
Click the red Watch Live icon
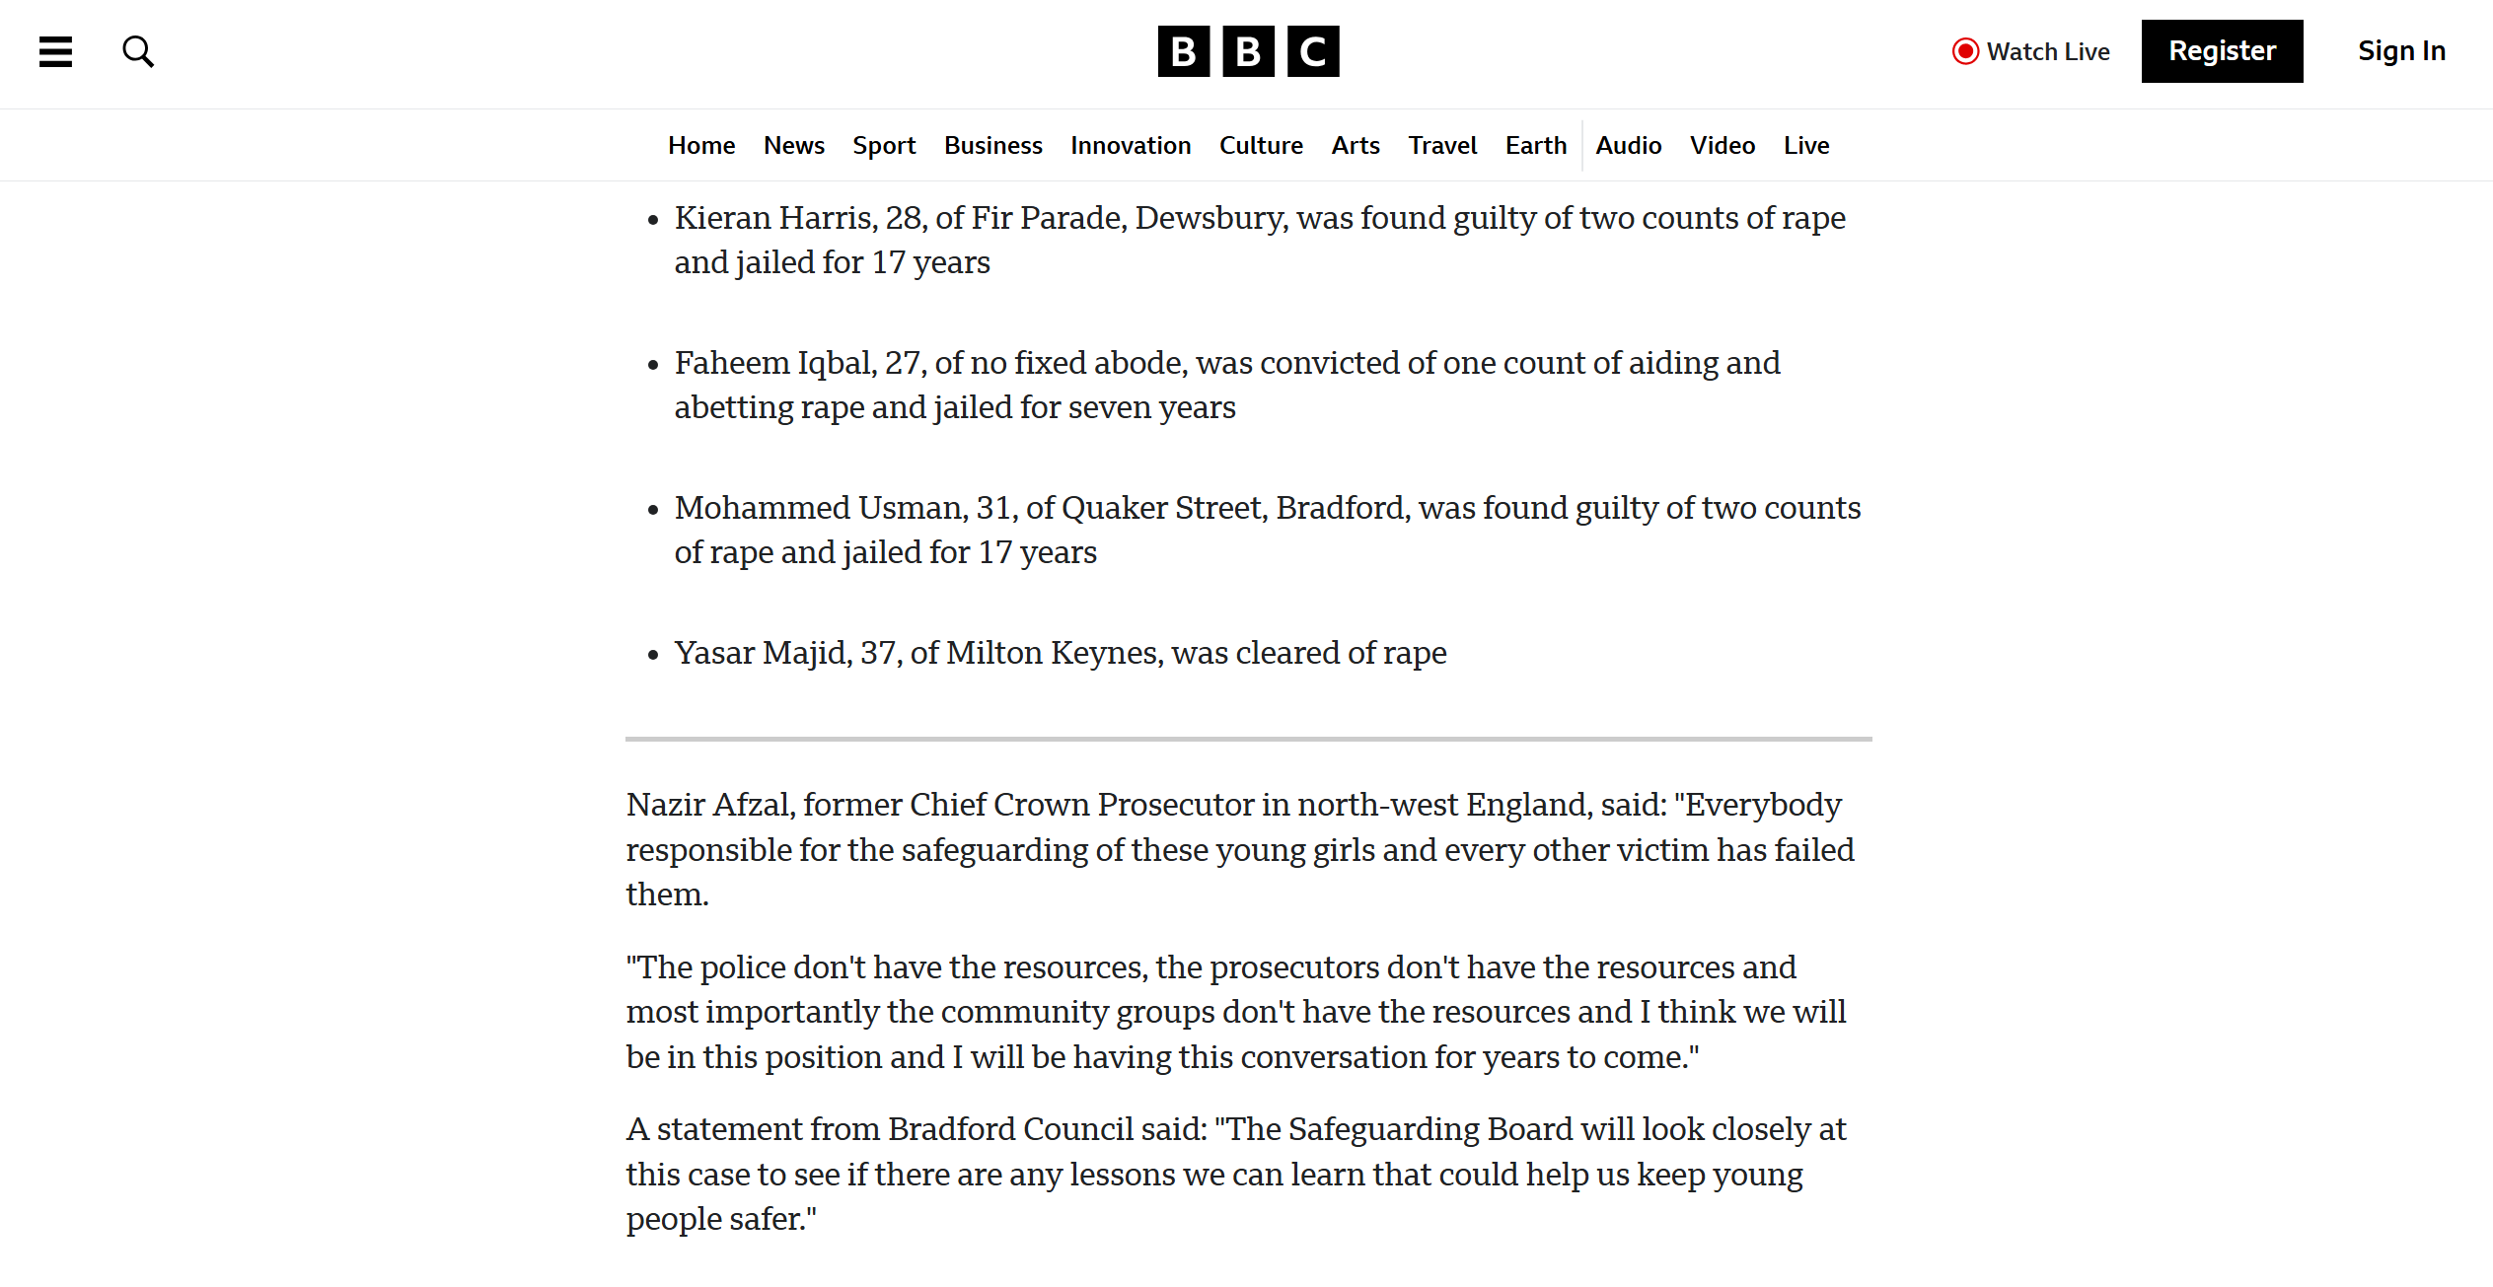tap(1965, 51)
